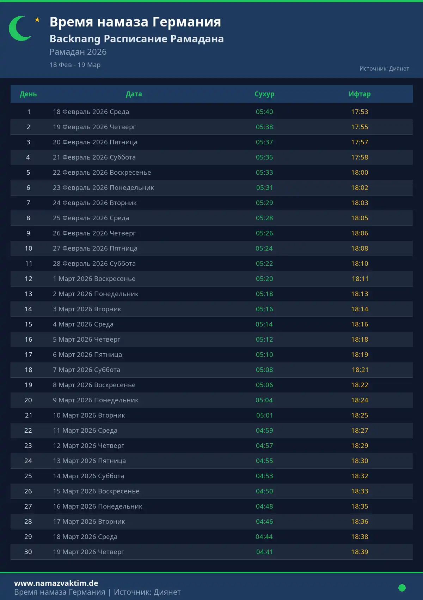
Task: Click the 'Источник: Диянет' header text
Action: 384,68
